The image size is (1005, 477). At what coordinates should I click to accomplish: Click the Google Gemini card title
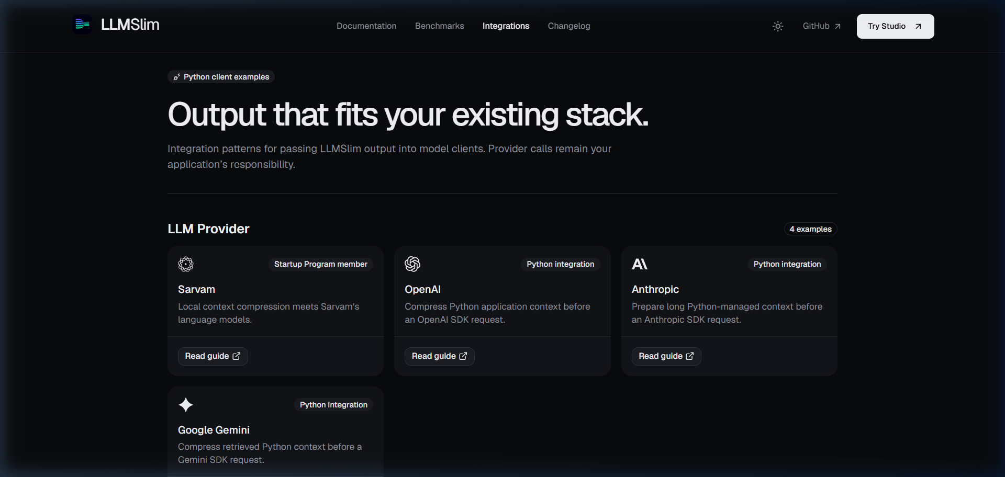click(214, 430)
